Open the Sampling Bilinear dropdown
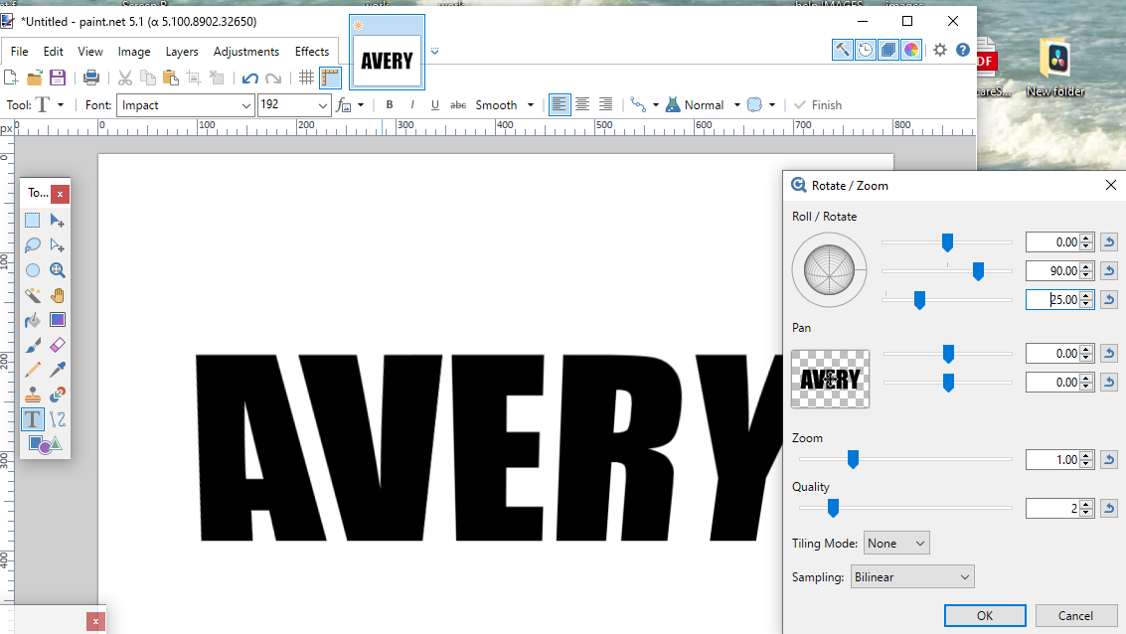 pyautogui.click(x=912, y=576)
